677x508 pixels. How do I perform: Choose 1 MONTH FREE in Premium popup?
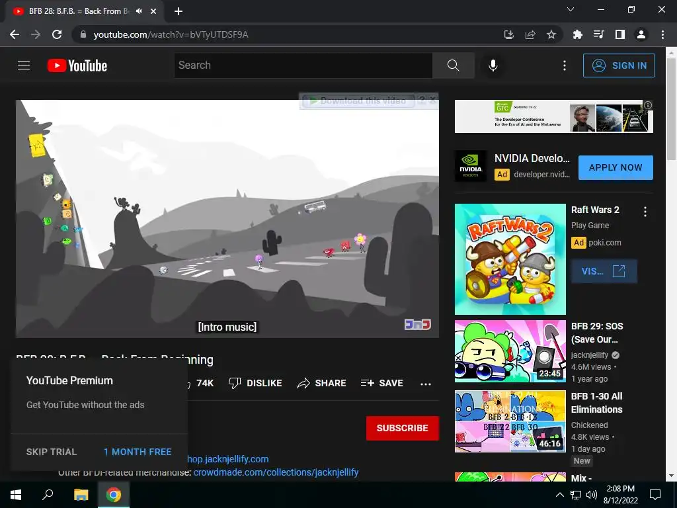pos(138,452)
